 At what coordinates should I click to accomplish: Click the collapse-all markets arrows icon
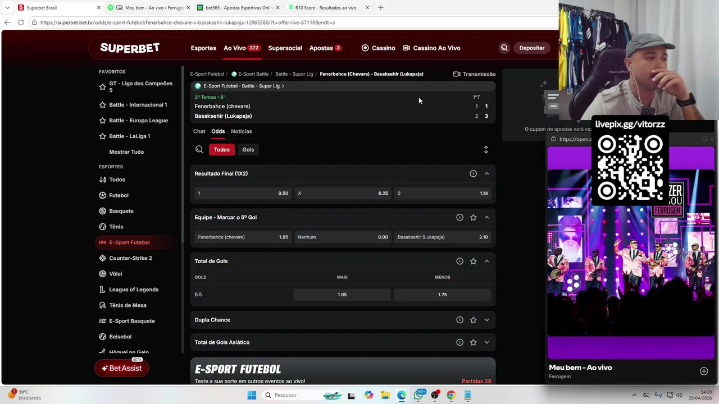pos(486,149)
